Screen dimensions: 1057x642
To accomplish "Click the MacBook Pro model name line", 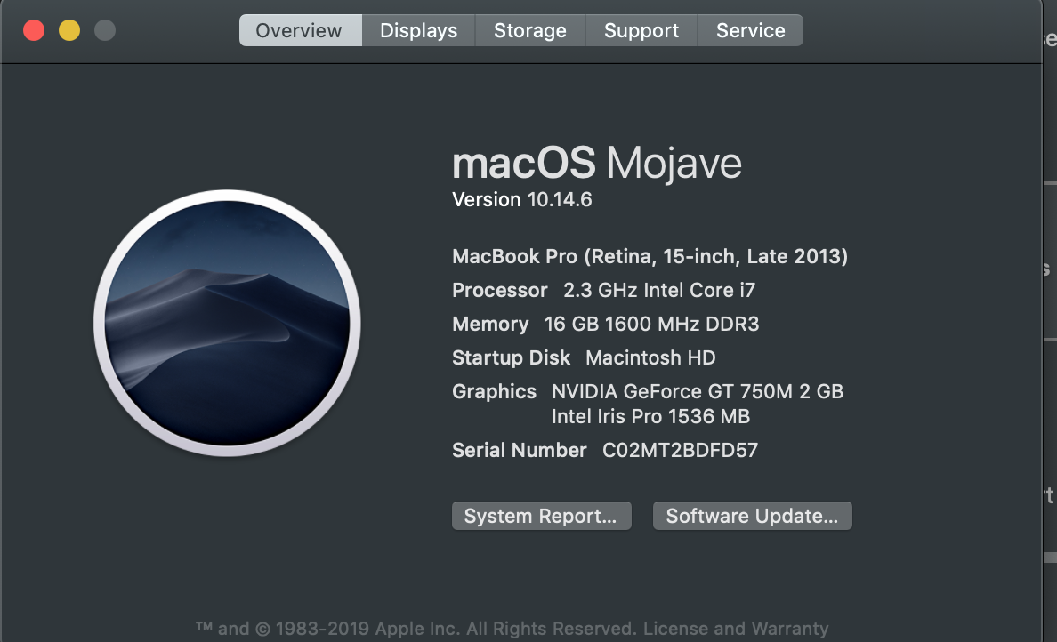I will pos(650,256).
